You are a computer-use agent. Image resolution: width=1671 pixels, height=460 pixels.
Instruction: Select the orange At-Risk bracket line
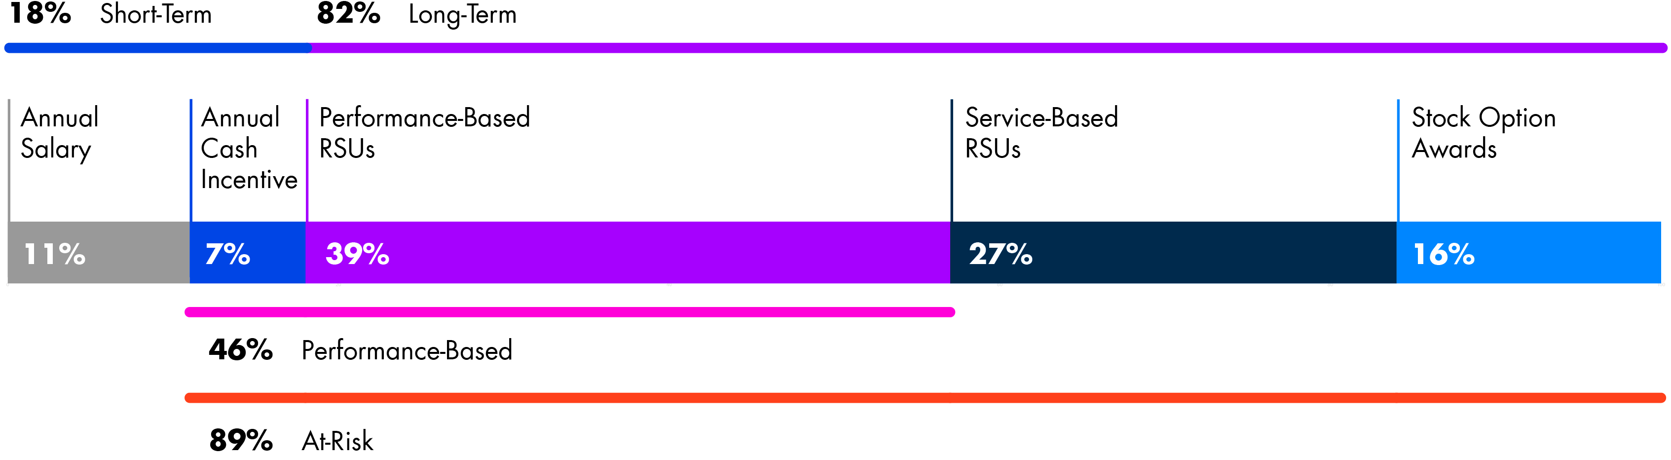tap(925, 398)
